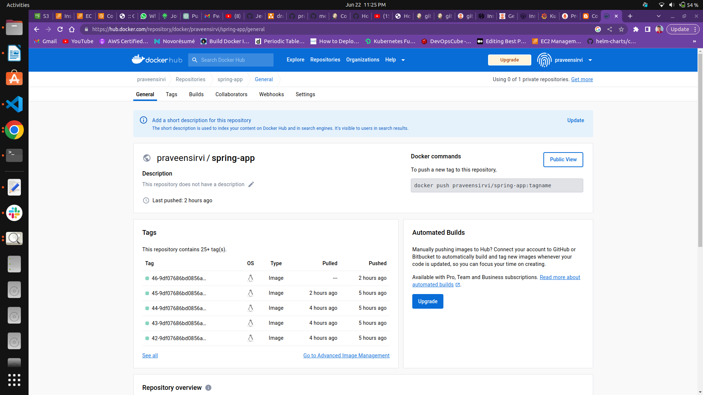Open the YouTube bookmark
The image size is (703, 395).
click(x=78, y=41)
